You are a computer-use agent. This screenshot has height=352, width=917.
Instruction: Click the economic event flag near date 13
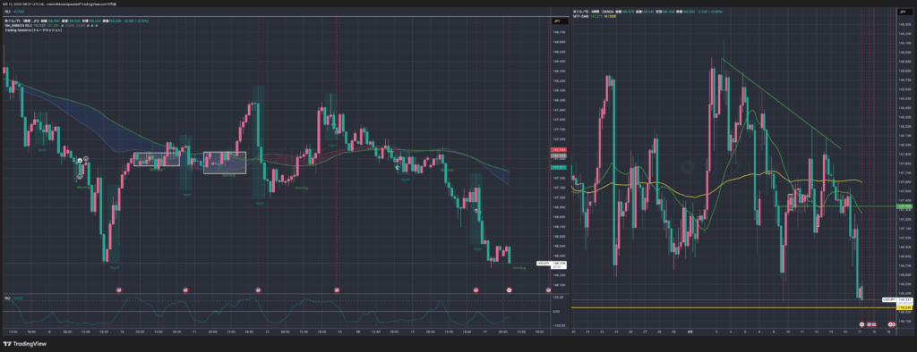coord(337,289)
